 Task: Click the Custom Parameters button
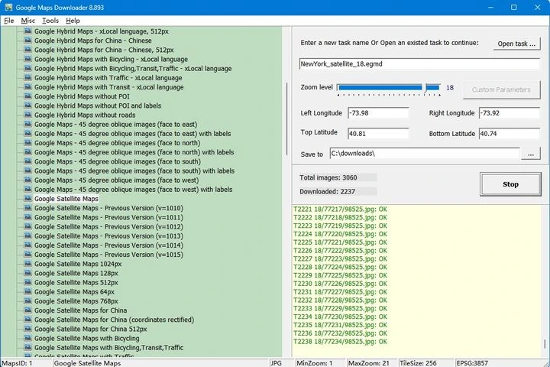[x=501, y=89]
